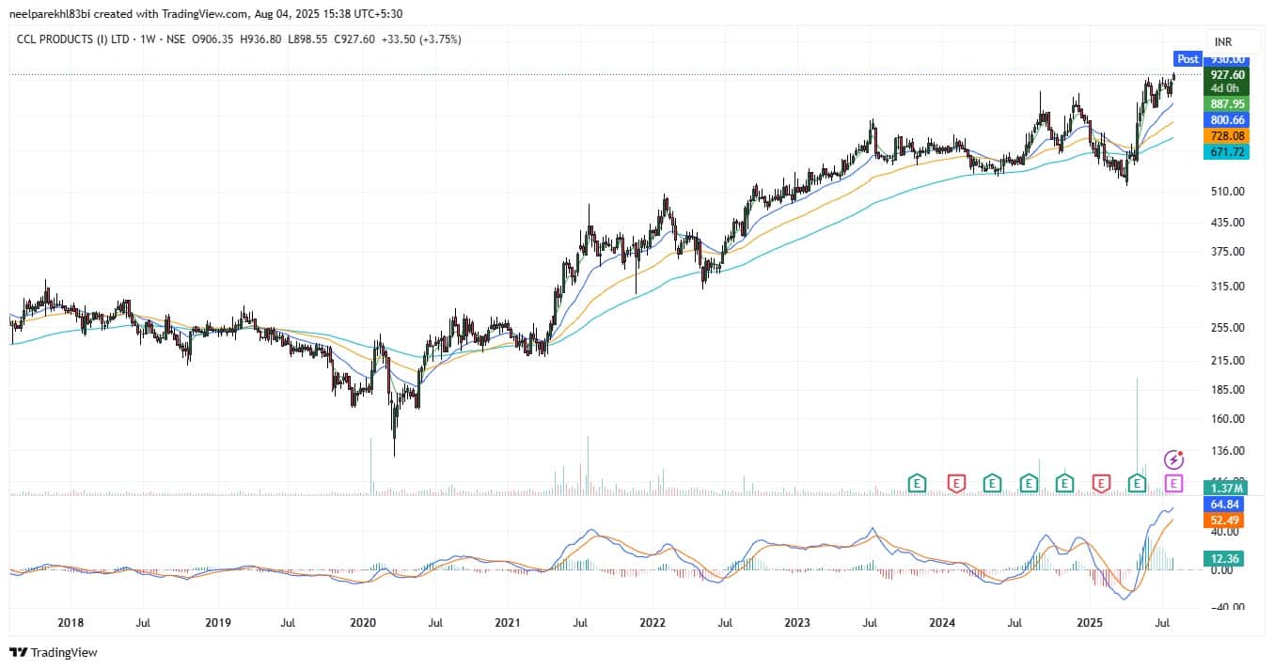This screenshot has height=669, width=1274.
Task: Click the cyan 671.72 moving average label
Action: coord(1228,152)
